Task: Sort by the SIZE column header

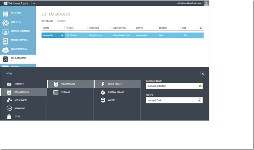Action: (184, 28)
